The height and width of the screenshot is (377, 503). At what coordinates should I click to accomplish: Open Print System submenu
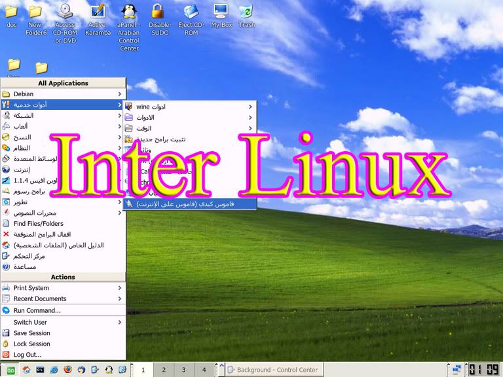pos(63,288)
